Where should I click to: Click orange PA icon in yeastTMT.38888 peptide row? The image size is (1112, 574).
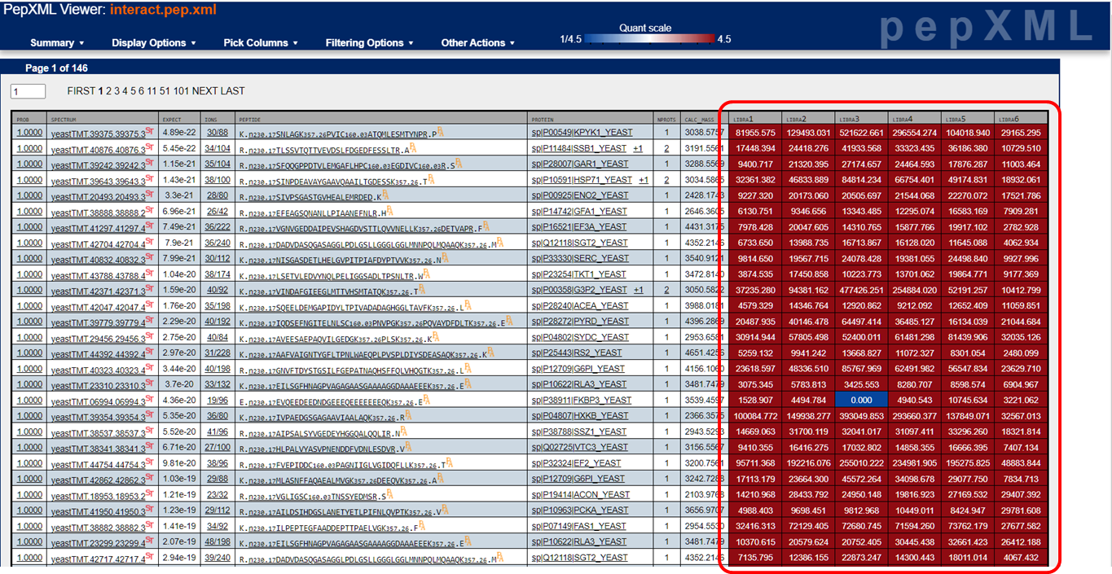389,209
